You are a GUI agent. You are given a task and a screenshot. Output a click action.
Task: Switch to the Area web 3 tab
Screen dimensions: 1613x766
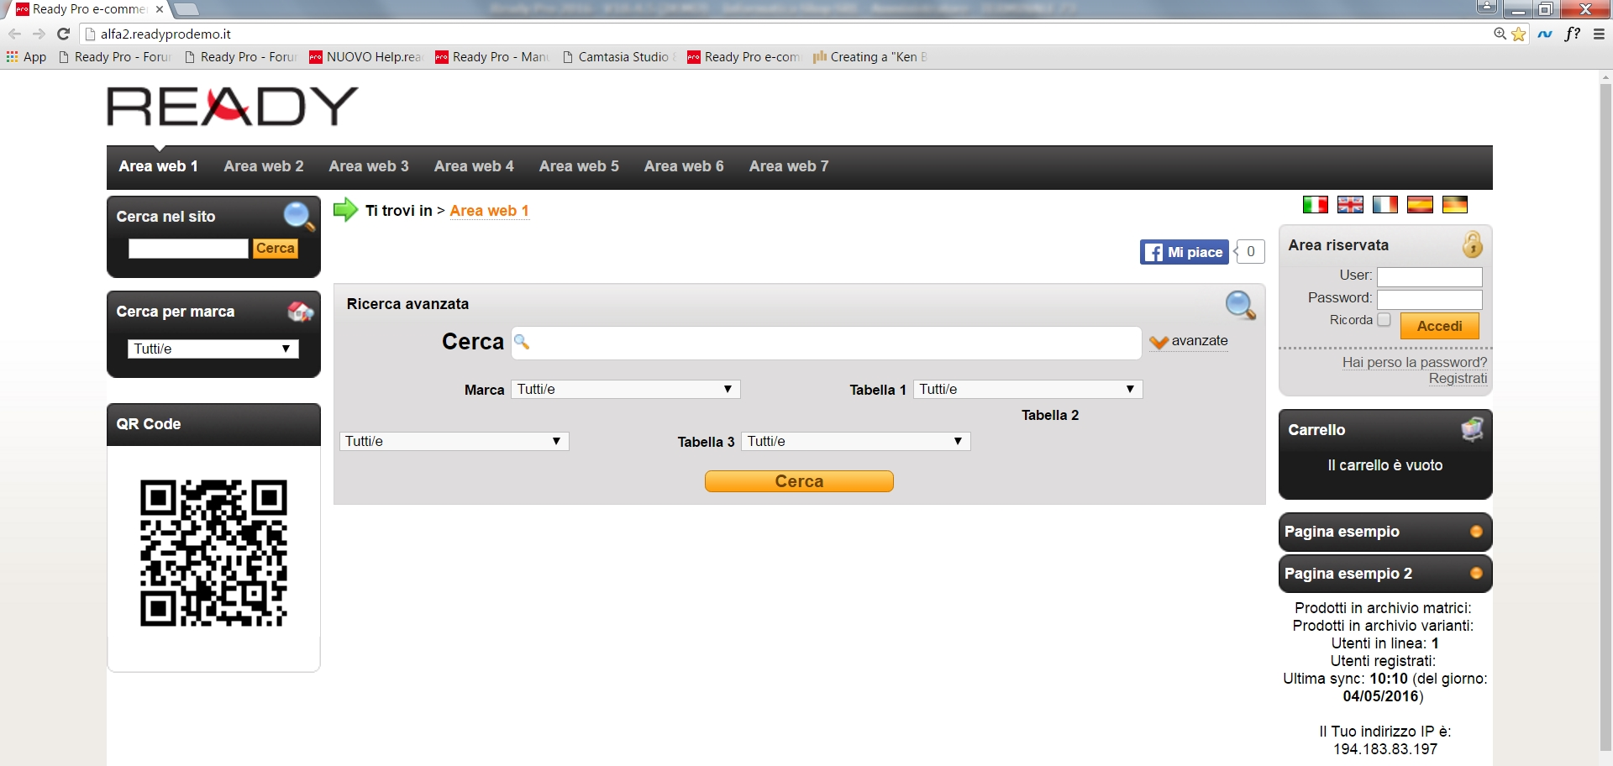tap(369, 166)
